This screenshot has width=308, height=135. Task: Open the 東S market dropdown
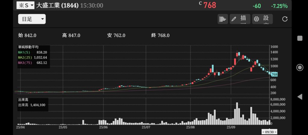(x=25, y=5)
